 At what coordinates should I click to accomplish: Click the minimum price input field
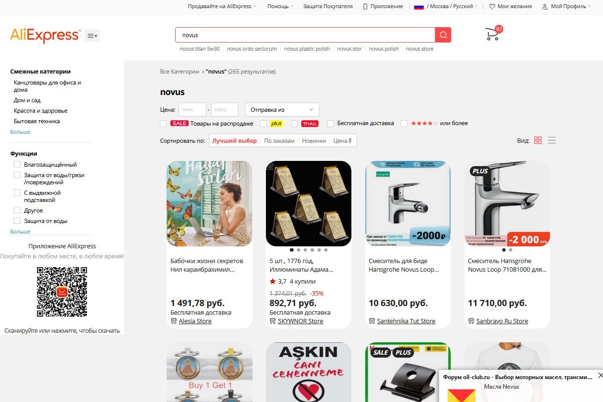pos(192,109)
